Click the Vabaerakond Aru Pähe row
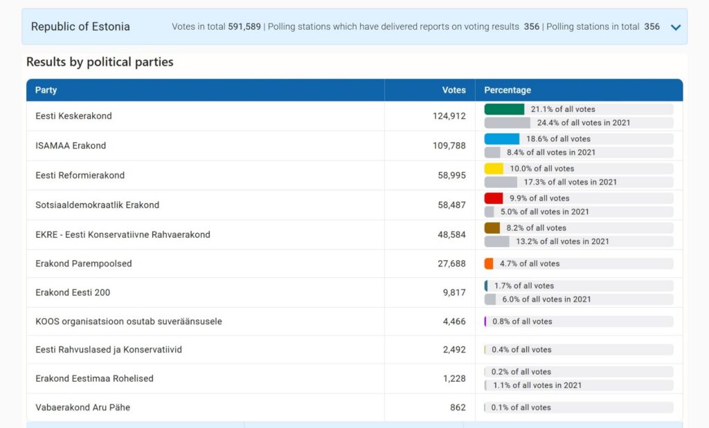Screen dimensions: 709x428 coord(82,407)
